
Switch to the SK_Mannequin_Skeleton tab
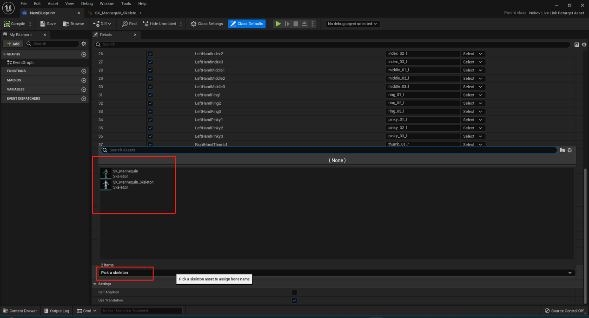coord(115,13)
